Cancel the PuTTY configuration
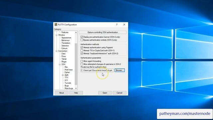The height and width of the screenshot is (120, 213). [x=119, y=93]
